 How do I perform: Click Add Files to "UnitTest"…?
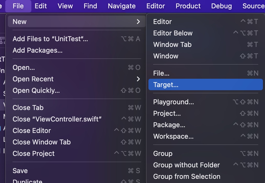[x=50, y=39]
